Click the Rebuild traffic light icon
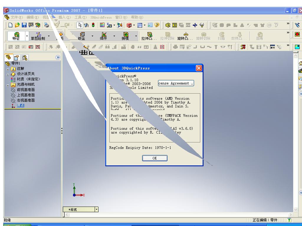The image size is (302, 226). (x=93, y=25)
